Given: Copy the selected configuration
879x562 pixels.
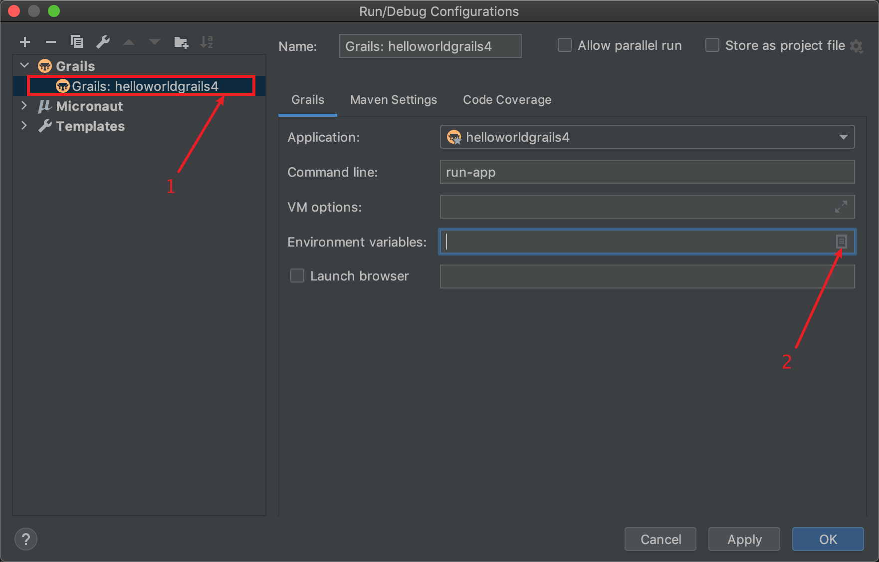Looking at the screenshot, I should click(x=77, y=42).
